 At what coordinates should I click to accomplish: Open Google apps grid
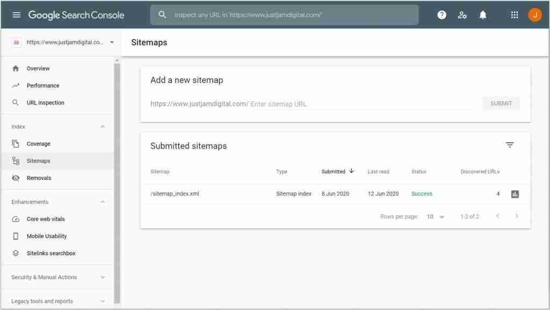pyautogui.click(x=514, y=15)
